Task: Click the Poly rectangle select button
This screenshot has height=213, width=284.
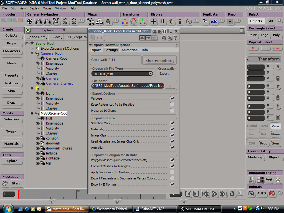Action: coord(276,35)
